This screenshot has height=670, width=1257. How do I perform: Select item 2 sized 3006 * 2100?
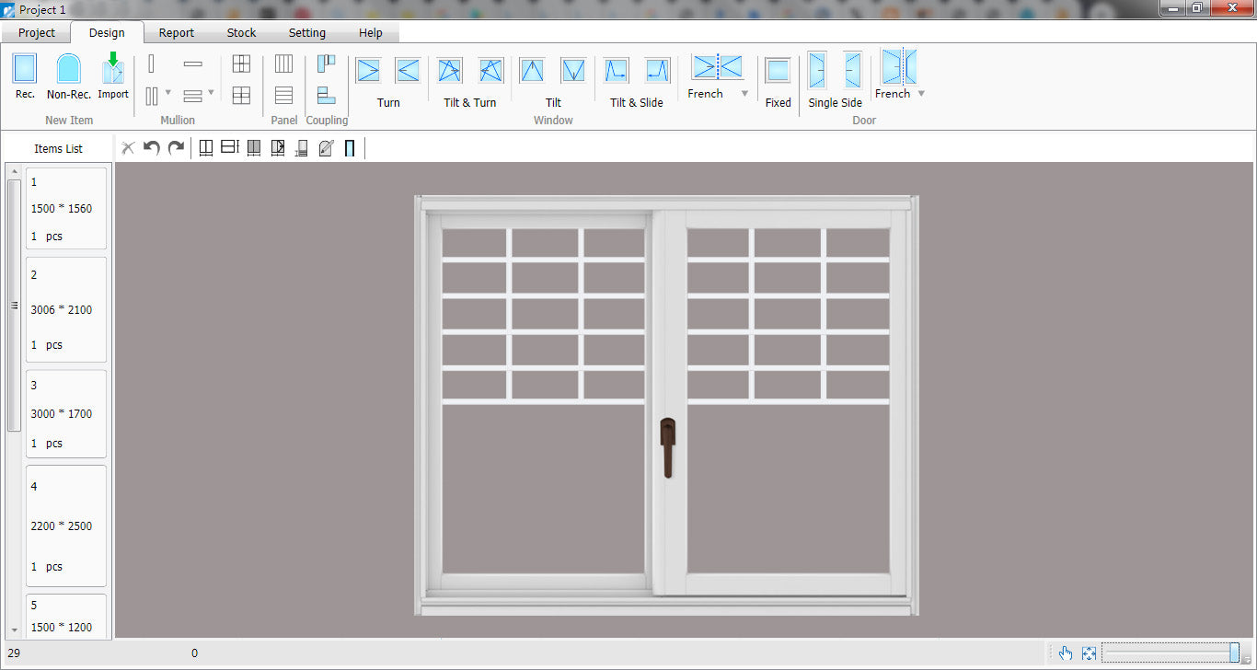66,309
